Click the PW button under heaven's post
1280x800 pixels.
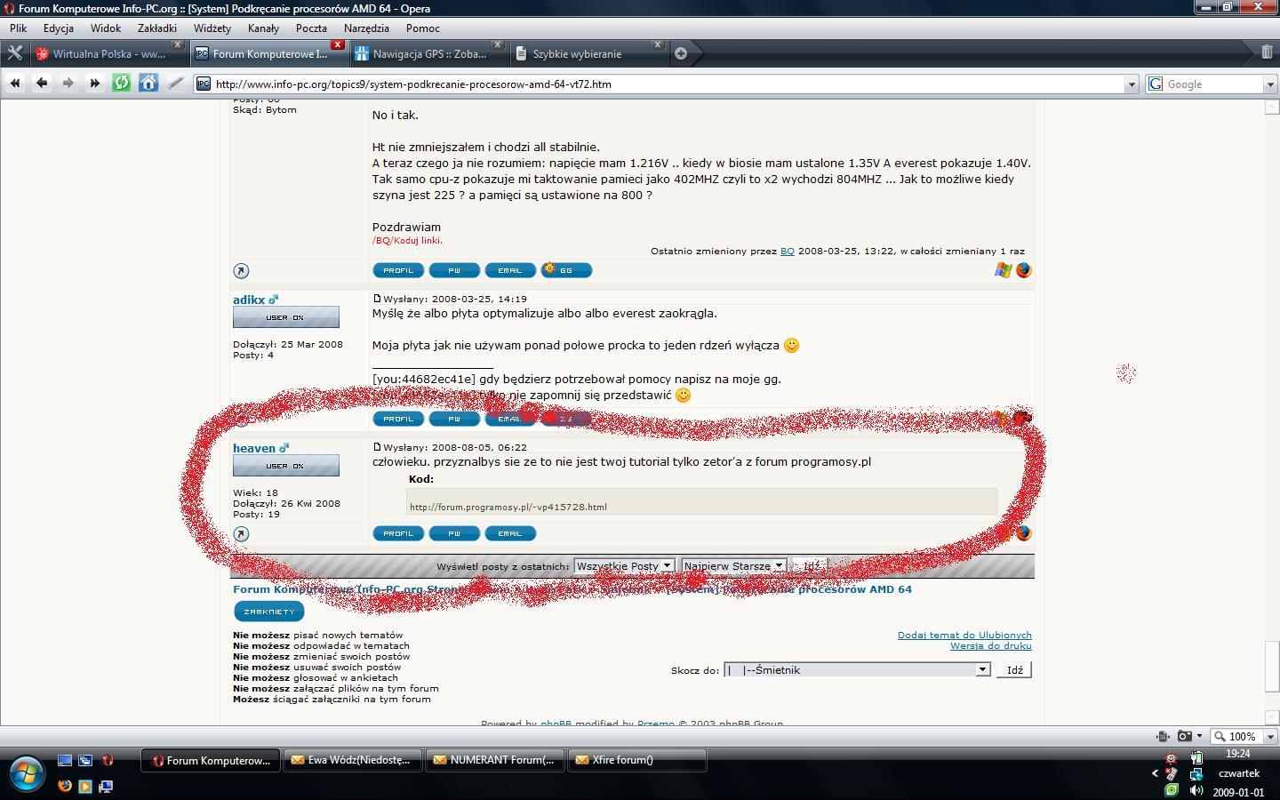[454, 533]
